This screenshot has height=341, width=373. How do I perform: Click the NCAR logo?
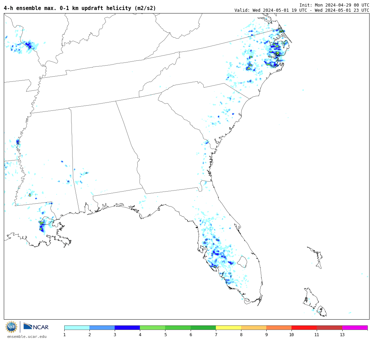coord(36,326)
